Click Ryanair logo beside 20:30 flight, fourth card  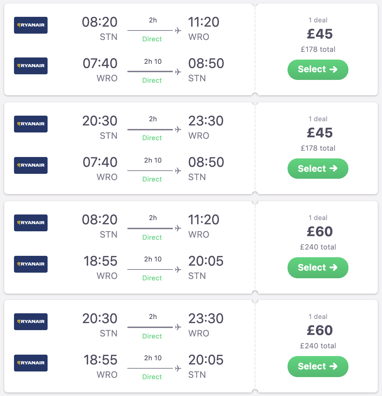(x=31, y=322)
